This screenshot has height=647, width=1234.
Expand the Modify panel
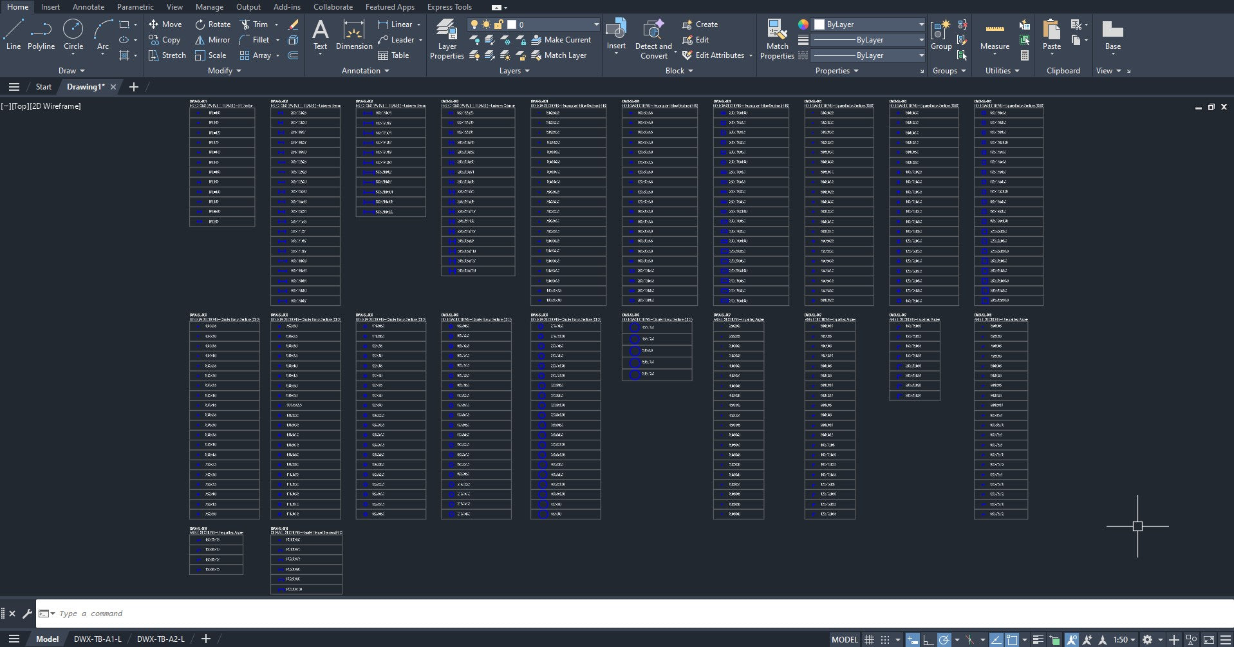(224, 71)
